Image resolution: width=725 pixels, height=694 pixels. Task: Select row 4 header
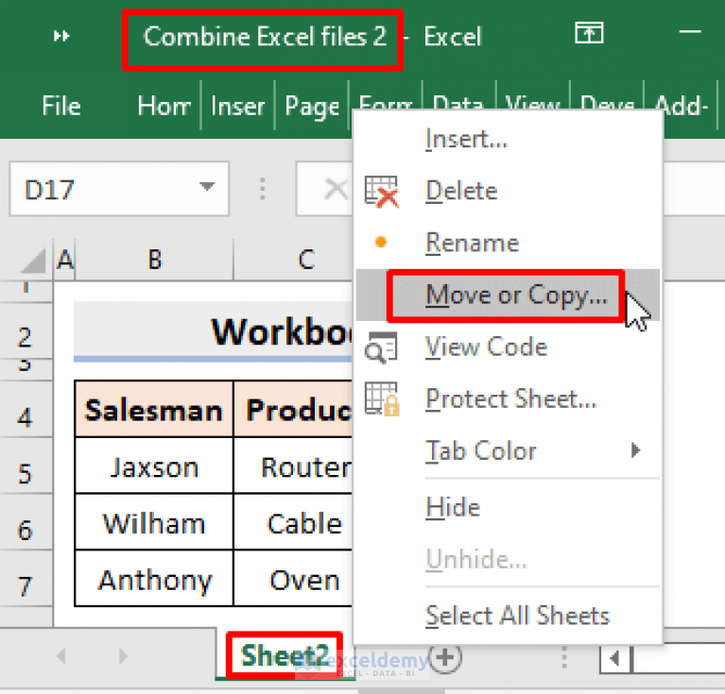coord(26,409)
